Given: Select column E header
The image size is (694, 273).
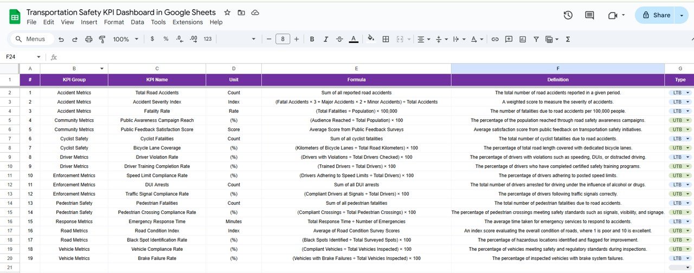Looking at the screenshot, I should 356,68.
